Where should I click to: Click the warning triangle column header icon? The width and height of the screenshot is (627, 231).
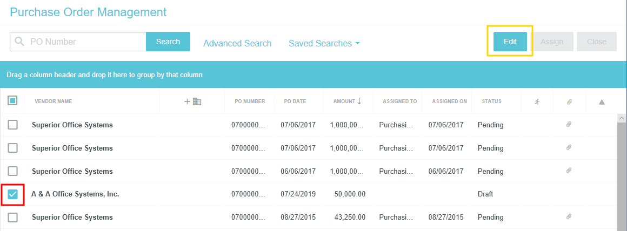[602, 101]
